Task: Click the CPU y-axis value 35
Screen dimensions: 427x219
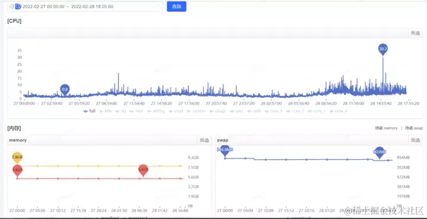Action: pos(20,50)
